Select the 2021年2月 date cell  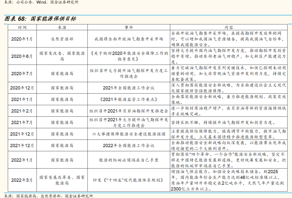(22, 111)
